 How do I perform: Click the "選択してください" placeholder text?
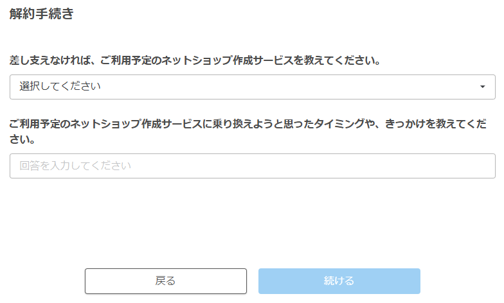point(60,87)
